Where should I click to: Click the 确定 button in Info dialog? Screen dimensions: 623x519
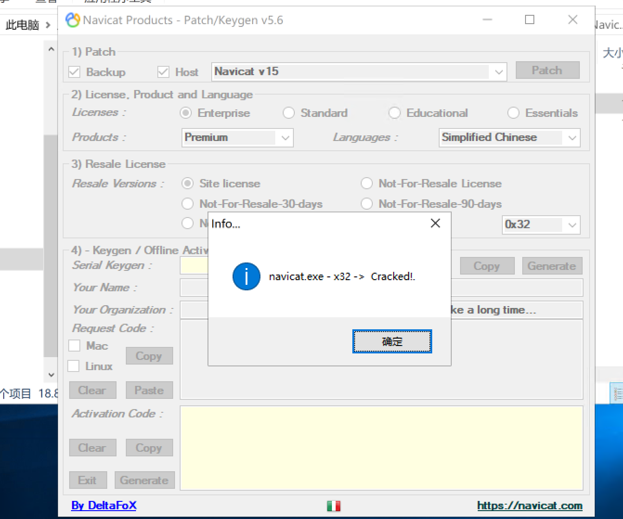tap(392, 341)
